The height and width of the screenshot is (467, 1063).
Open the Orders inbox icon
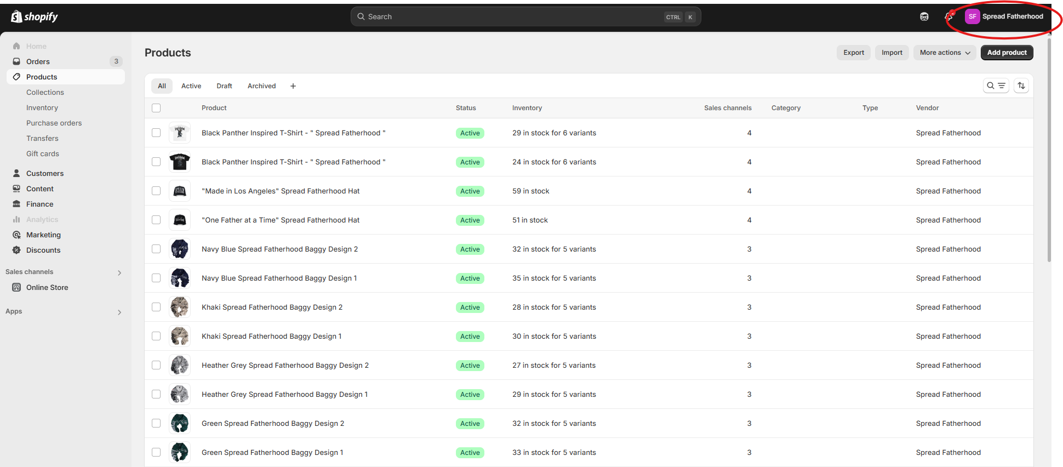16,61
